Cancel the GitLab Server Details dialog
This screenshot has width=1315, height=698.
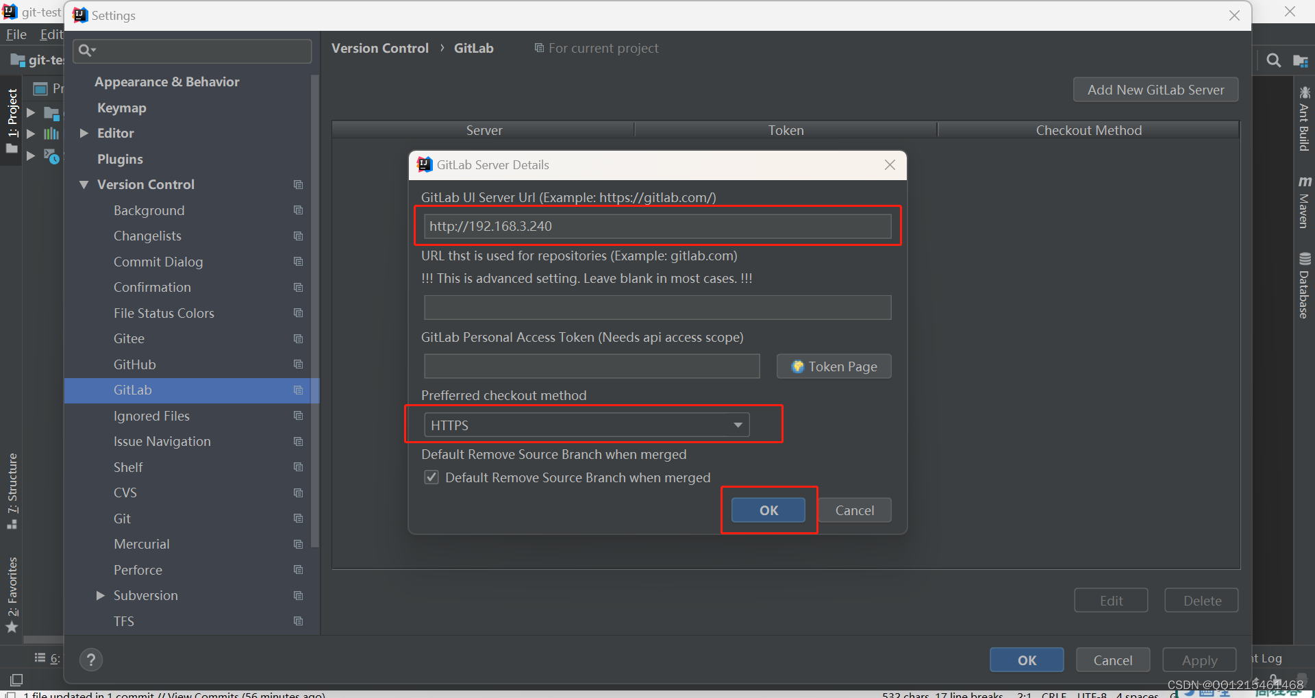tap(855, 510)
